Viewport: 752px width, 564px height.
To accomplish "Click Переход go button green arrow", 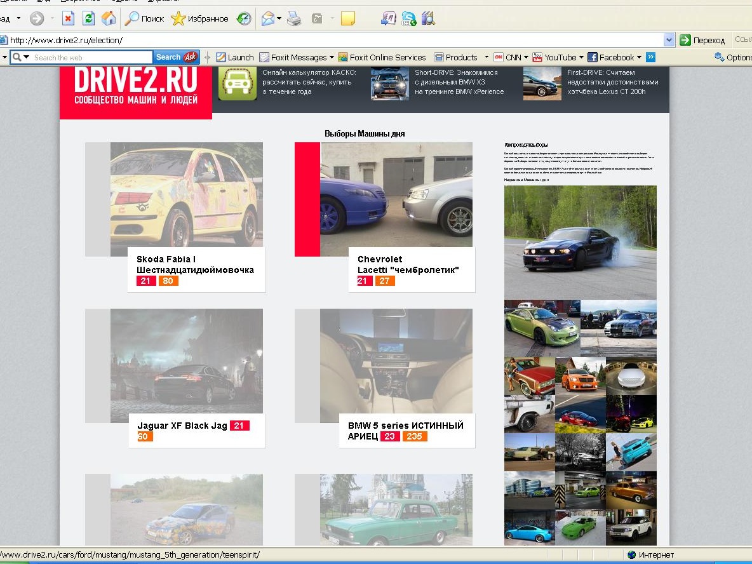I will 702,40.
